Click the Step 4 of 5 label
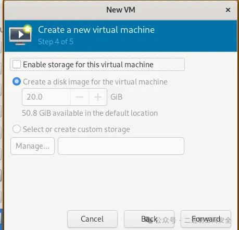 point(56,42)
